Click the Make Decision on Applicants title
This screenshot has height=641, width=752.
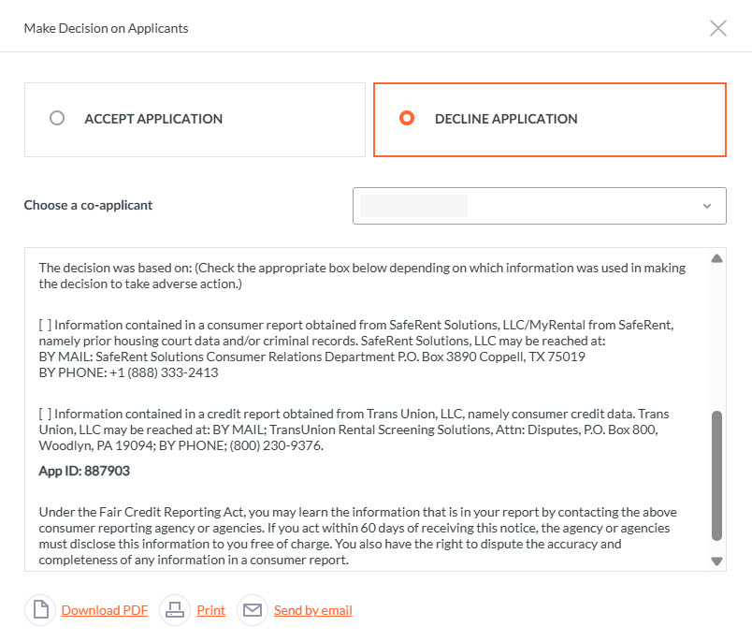[x=106, y=28]
